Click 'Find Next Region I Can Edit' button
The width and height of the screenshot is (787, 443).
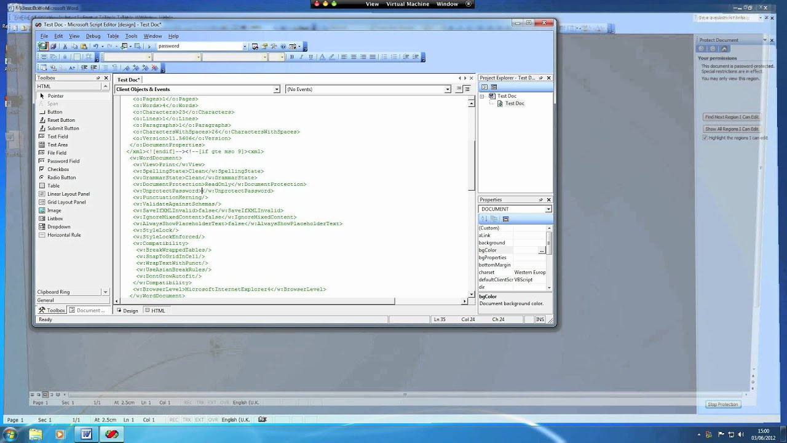click(x=732, y=117)
